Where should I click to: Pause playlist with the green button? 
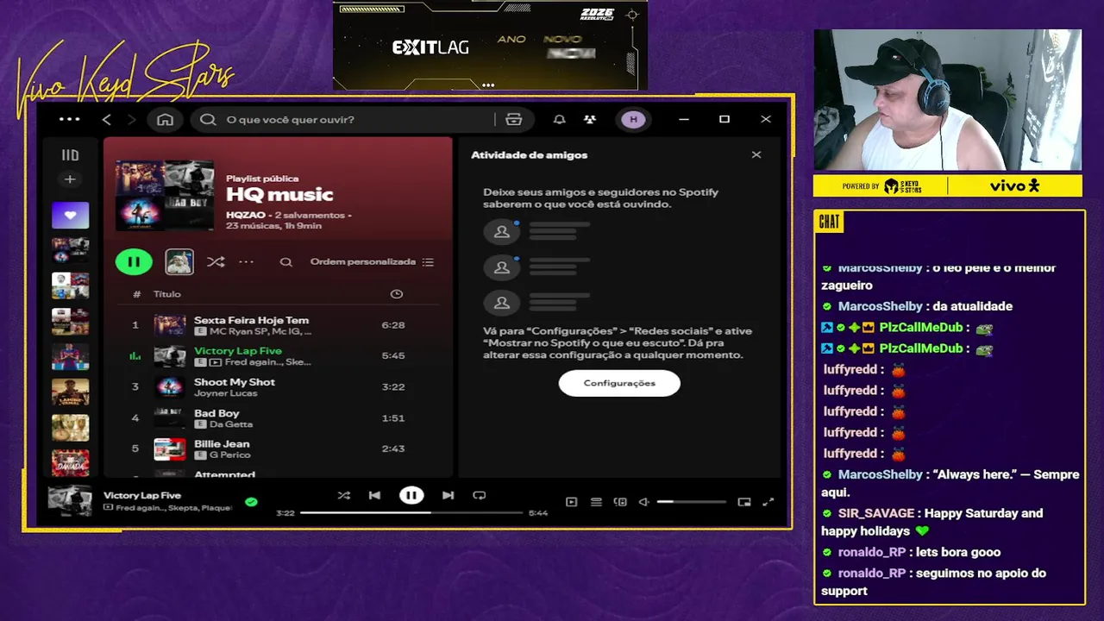click(134, 261)
